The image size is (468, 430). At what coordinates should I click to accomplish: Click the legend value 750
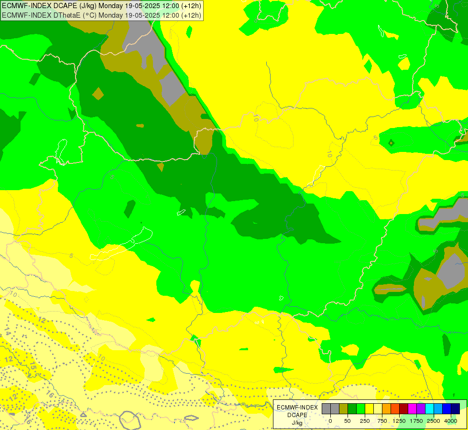[x=382, y=421]
